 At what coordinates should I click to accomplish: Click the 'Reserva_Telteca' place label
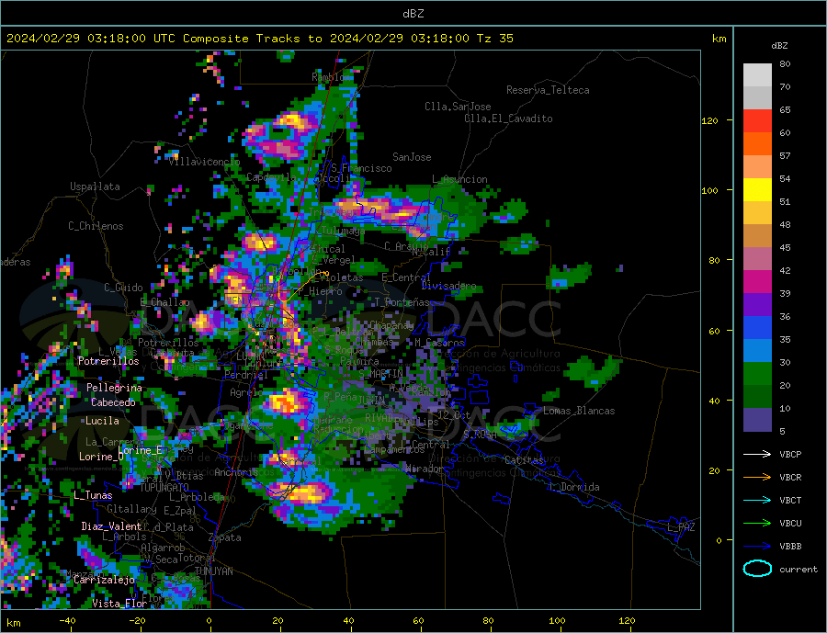click(x=548, y=90)
